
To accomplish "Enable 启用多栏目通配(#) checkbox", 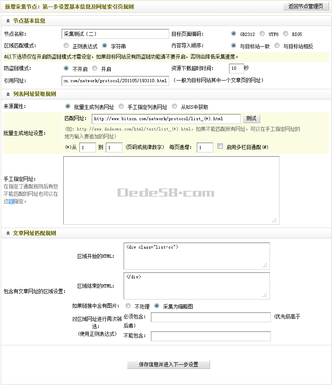I will click(220, 146).
